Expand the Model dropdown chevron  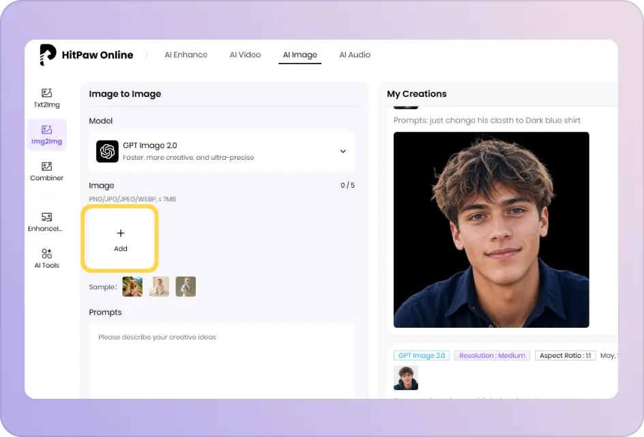[x=343, y=152]
